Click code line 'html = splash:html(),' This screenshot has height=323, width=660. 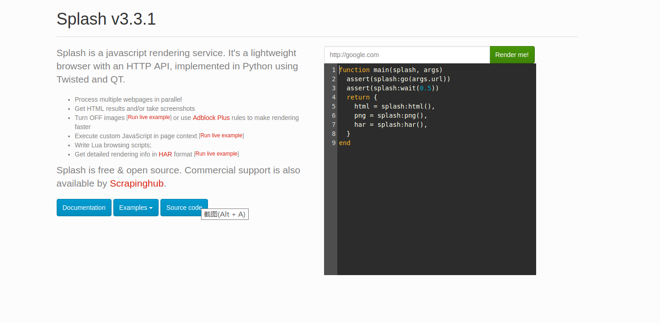(x=394, y=106)
